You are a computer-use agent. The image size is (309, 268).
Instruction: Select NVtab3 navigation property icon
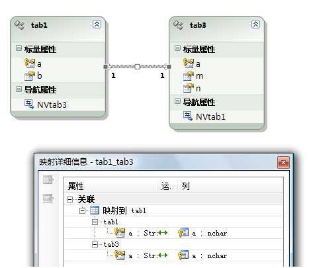tap(29, 104)
